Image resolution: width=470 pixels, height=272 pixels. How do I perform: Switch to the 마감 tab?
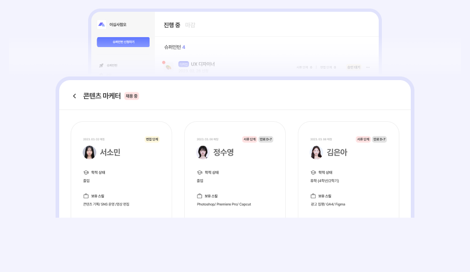pyautogui.click(x=190, y=25)
